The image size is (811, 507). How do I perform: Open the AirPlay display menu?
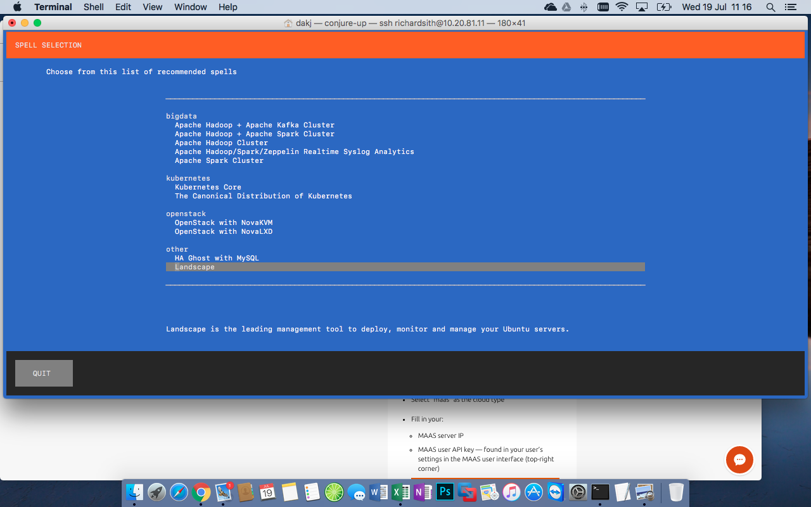[642, 7]
